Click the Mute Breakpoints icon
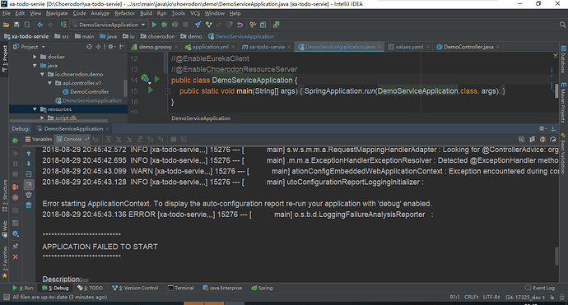The image size is (568, 305). coord(15,197)
